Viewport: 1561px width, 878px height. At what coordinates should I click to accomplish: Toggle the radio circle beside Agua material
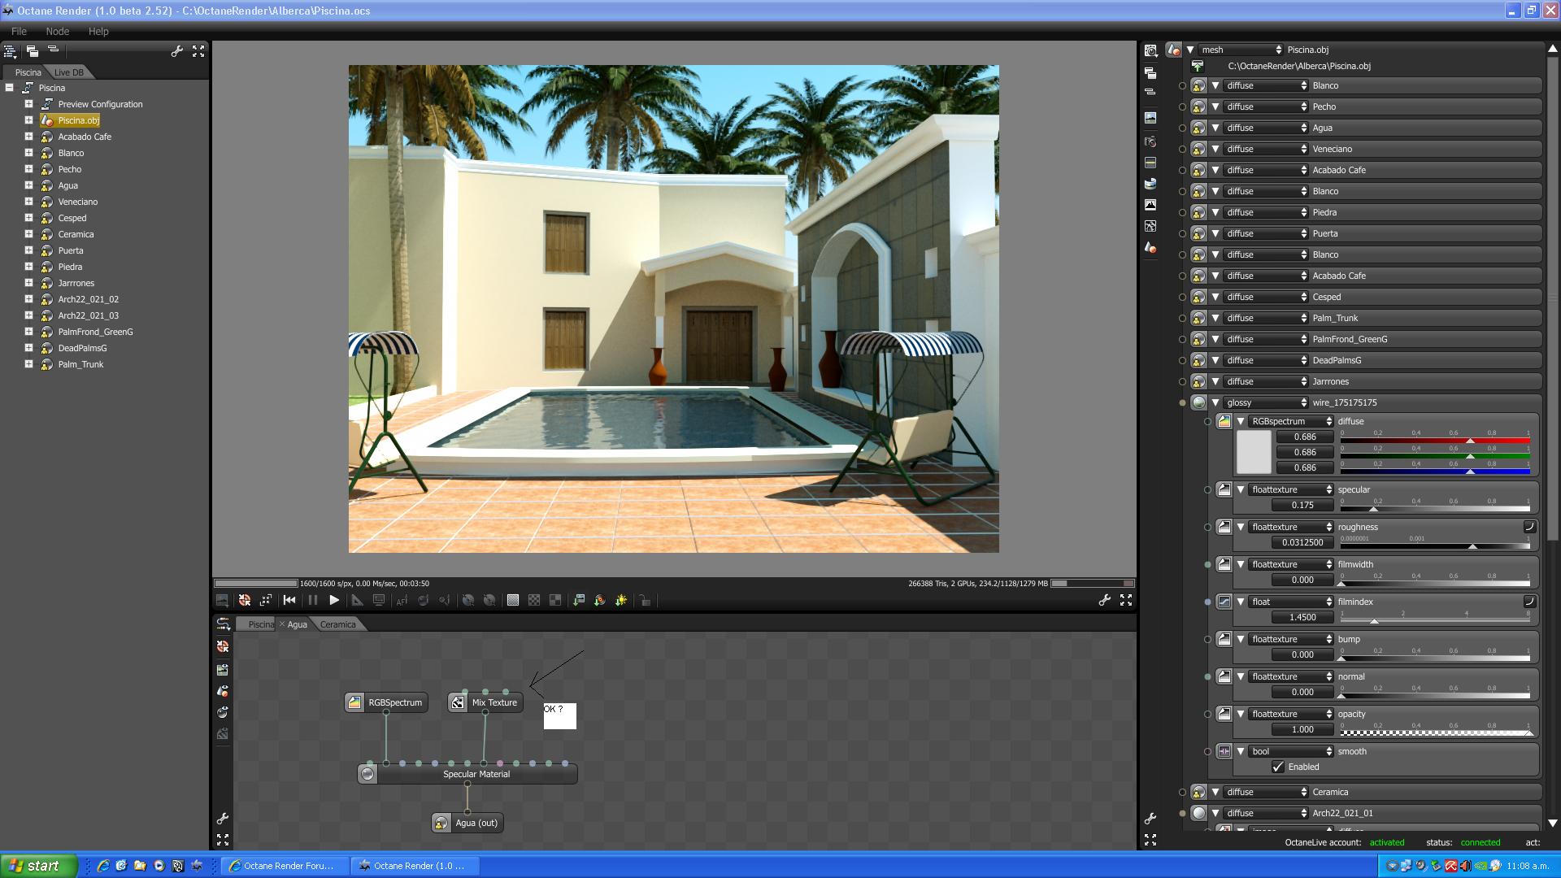1182,128
